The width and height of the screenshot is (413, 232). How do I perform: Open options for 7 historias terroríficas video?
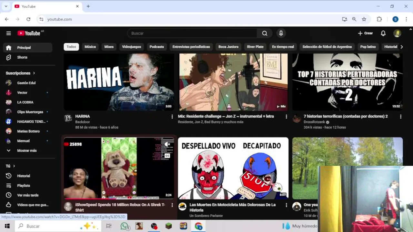pyautogui.click(x=401, y=117)
